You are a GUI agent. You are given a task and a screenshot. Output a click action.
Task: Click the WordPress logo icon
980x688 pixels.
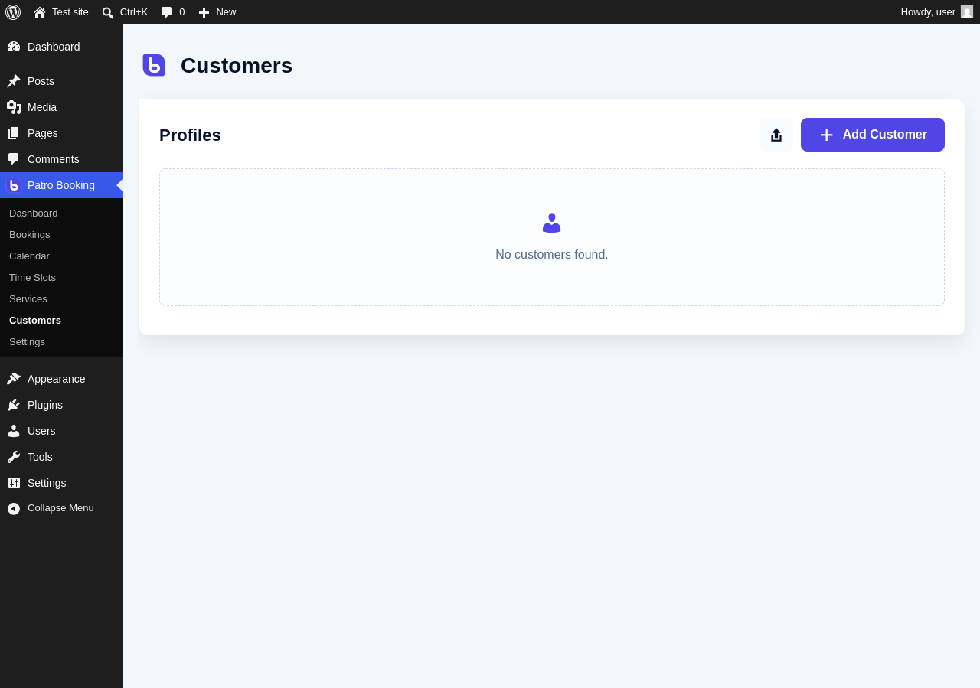point(13,12)
